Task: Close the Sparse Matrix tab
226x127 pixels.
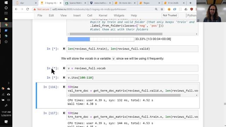Action: 85,3
